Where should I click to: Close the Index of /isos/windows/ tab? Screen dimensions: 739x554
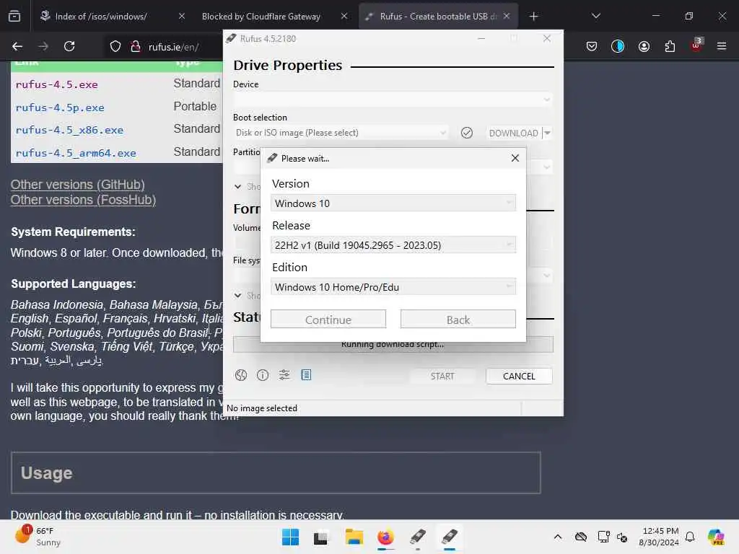coord(182,16)
